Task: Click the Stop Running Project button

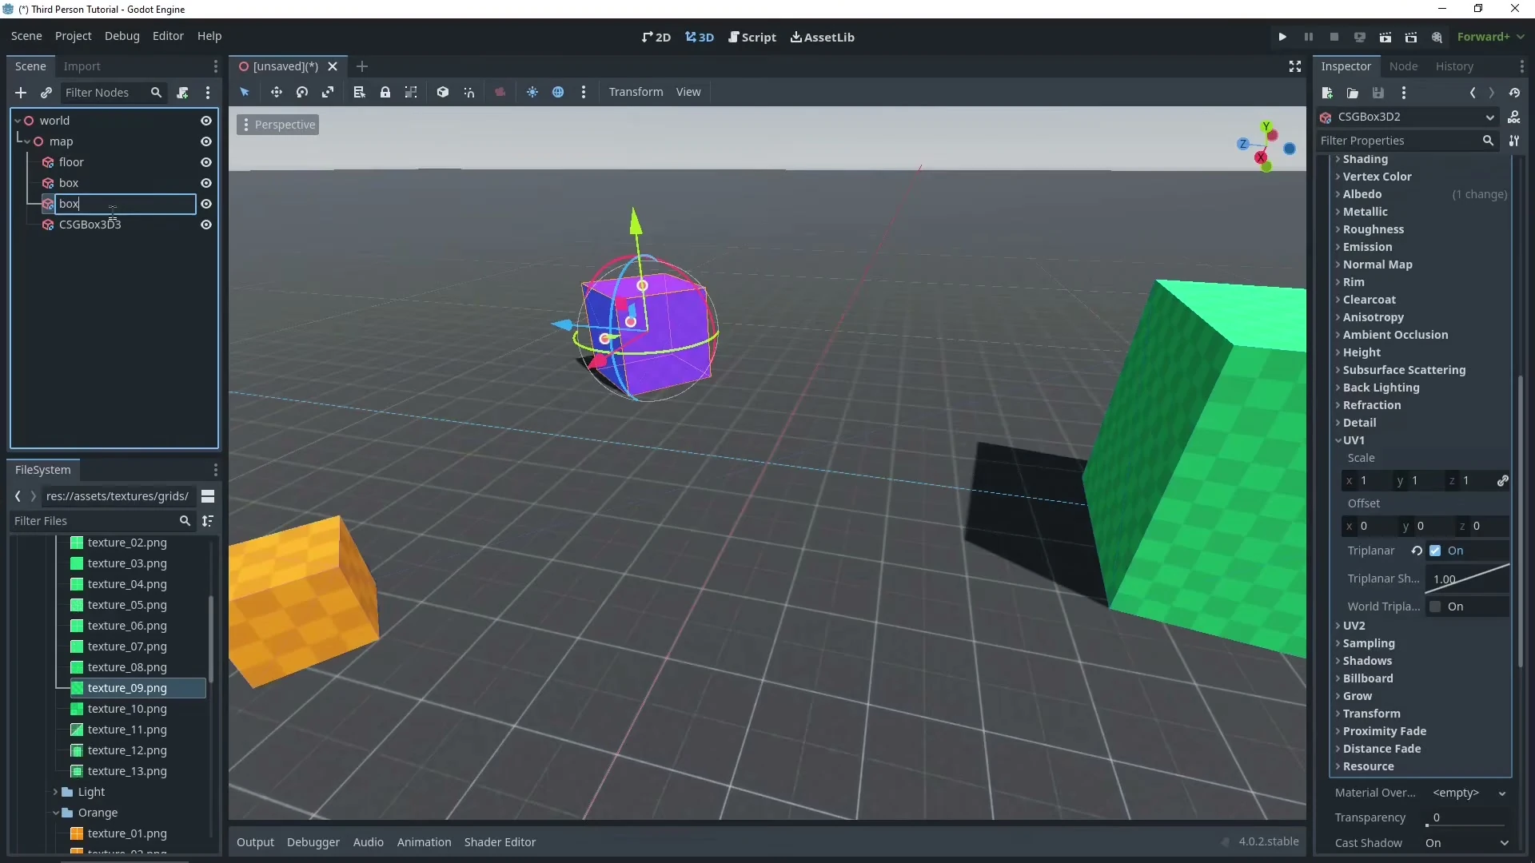Action: [x=1334, y=37]
